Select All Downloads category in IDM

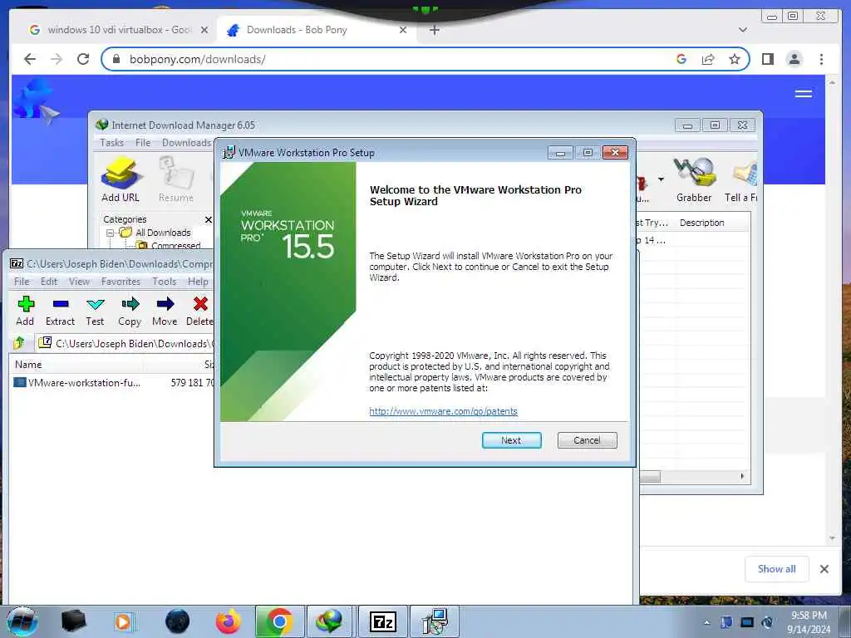click(x=163, y=233)
